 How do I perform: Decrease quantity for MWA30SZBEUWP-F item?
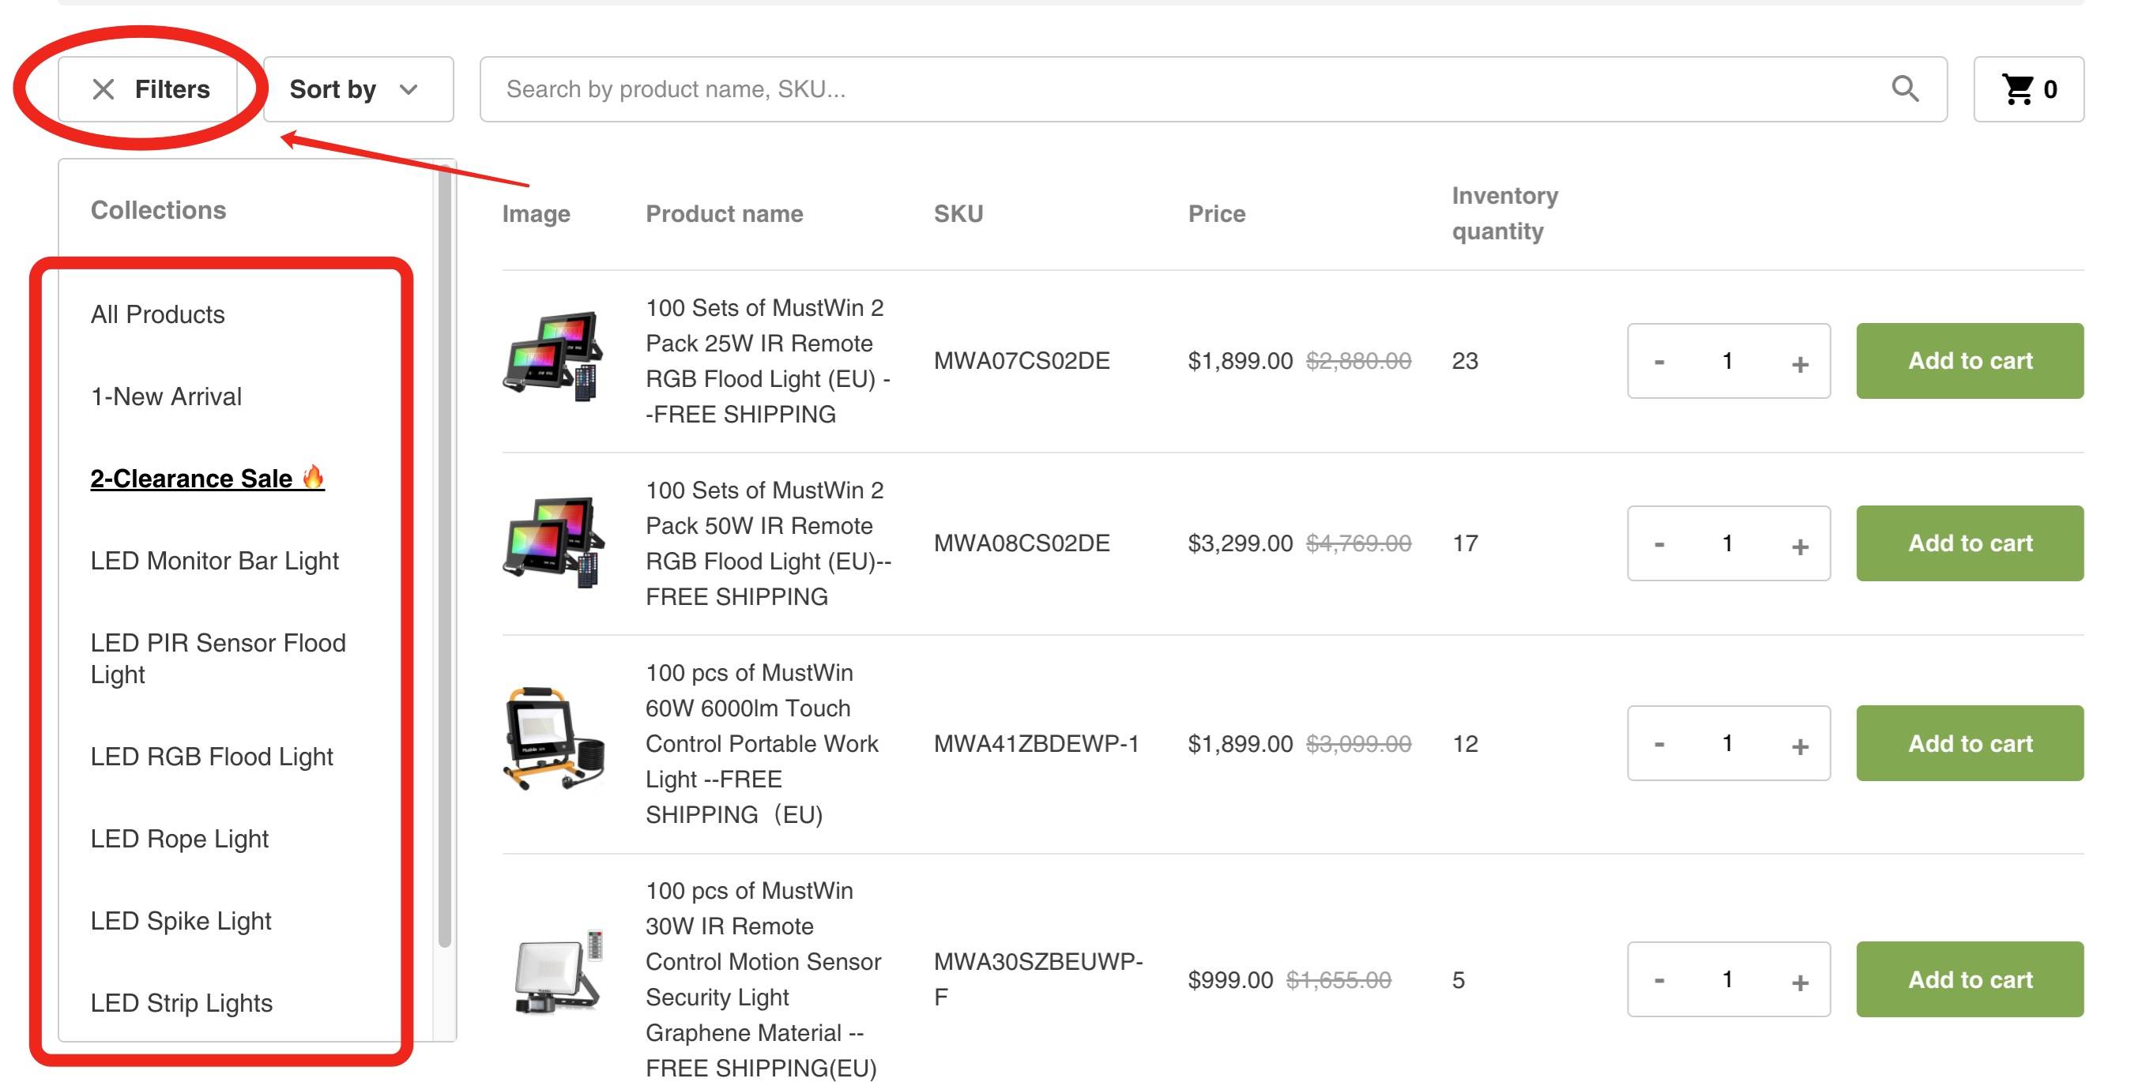pos(1658,981)
